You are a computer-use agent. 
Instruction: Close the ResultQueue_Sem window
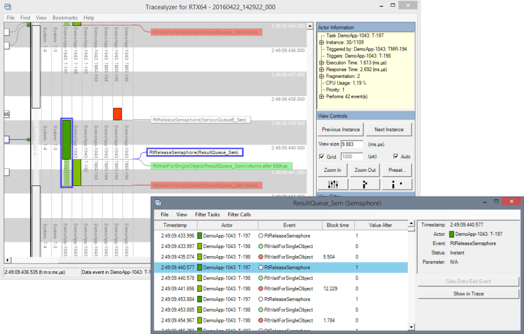pos(511,201)
